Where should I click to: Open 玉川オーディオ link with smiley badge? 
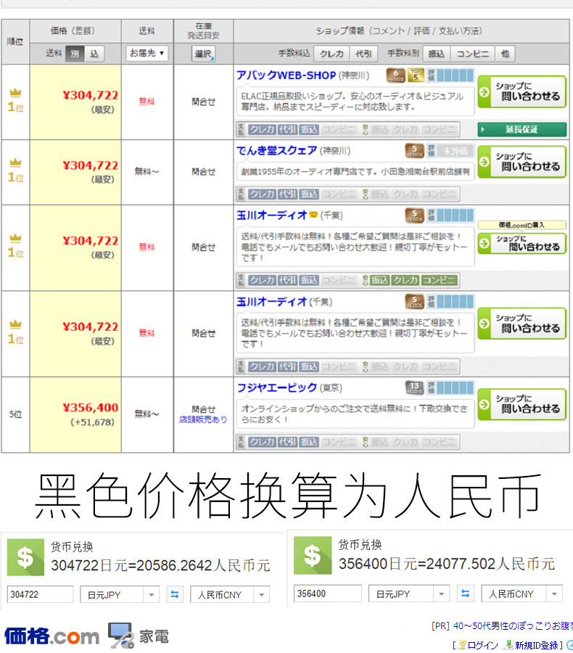(x=271, y=215)
